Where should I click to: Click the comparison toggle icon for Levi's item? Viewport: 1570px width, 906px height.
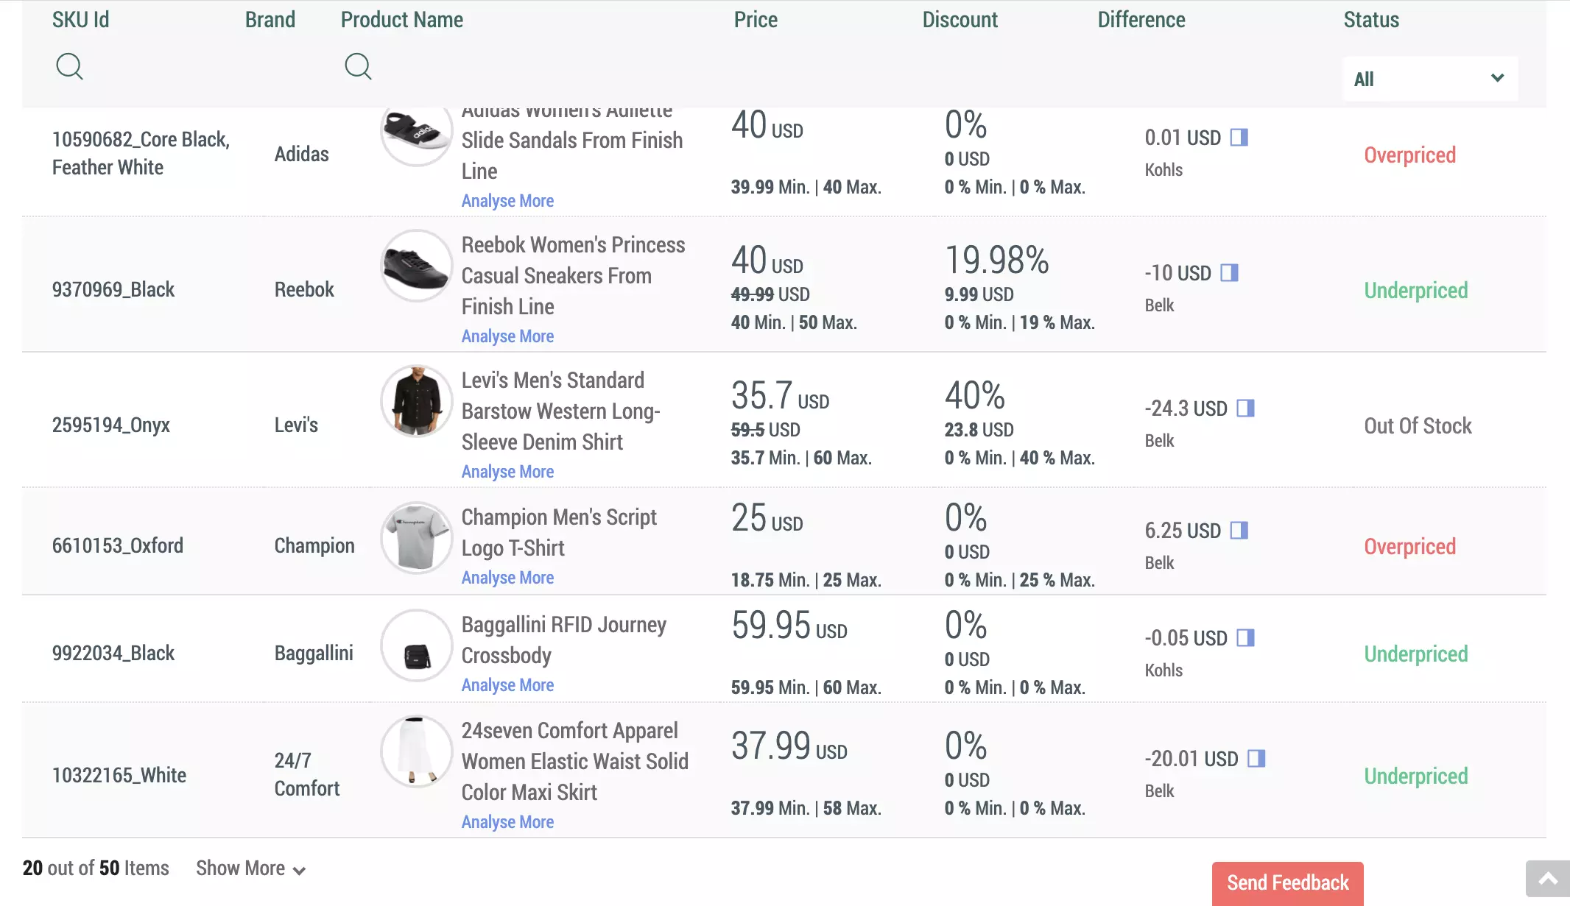[1246, 408]
